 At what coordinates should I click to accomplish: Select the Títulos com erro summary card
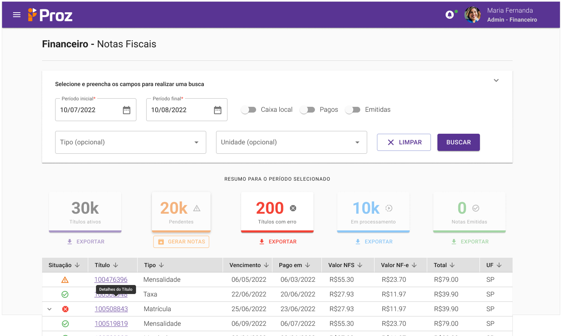click(277, 212)
